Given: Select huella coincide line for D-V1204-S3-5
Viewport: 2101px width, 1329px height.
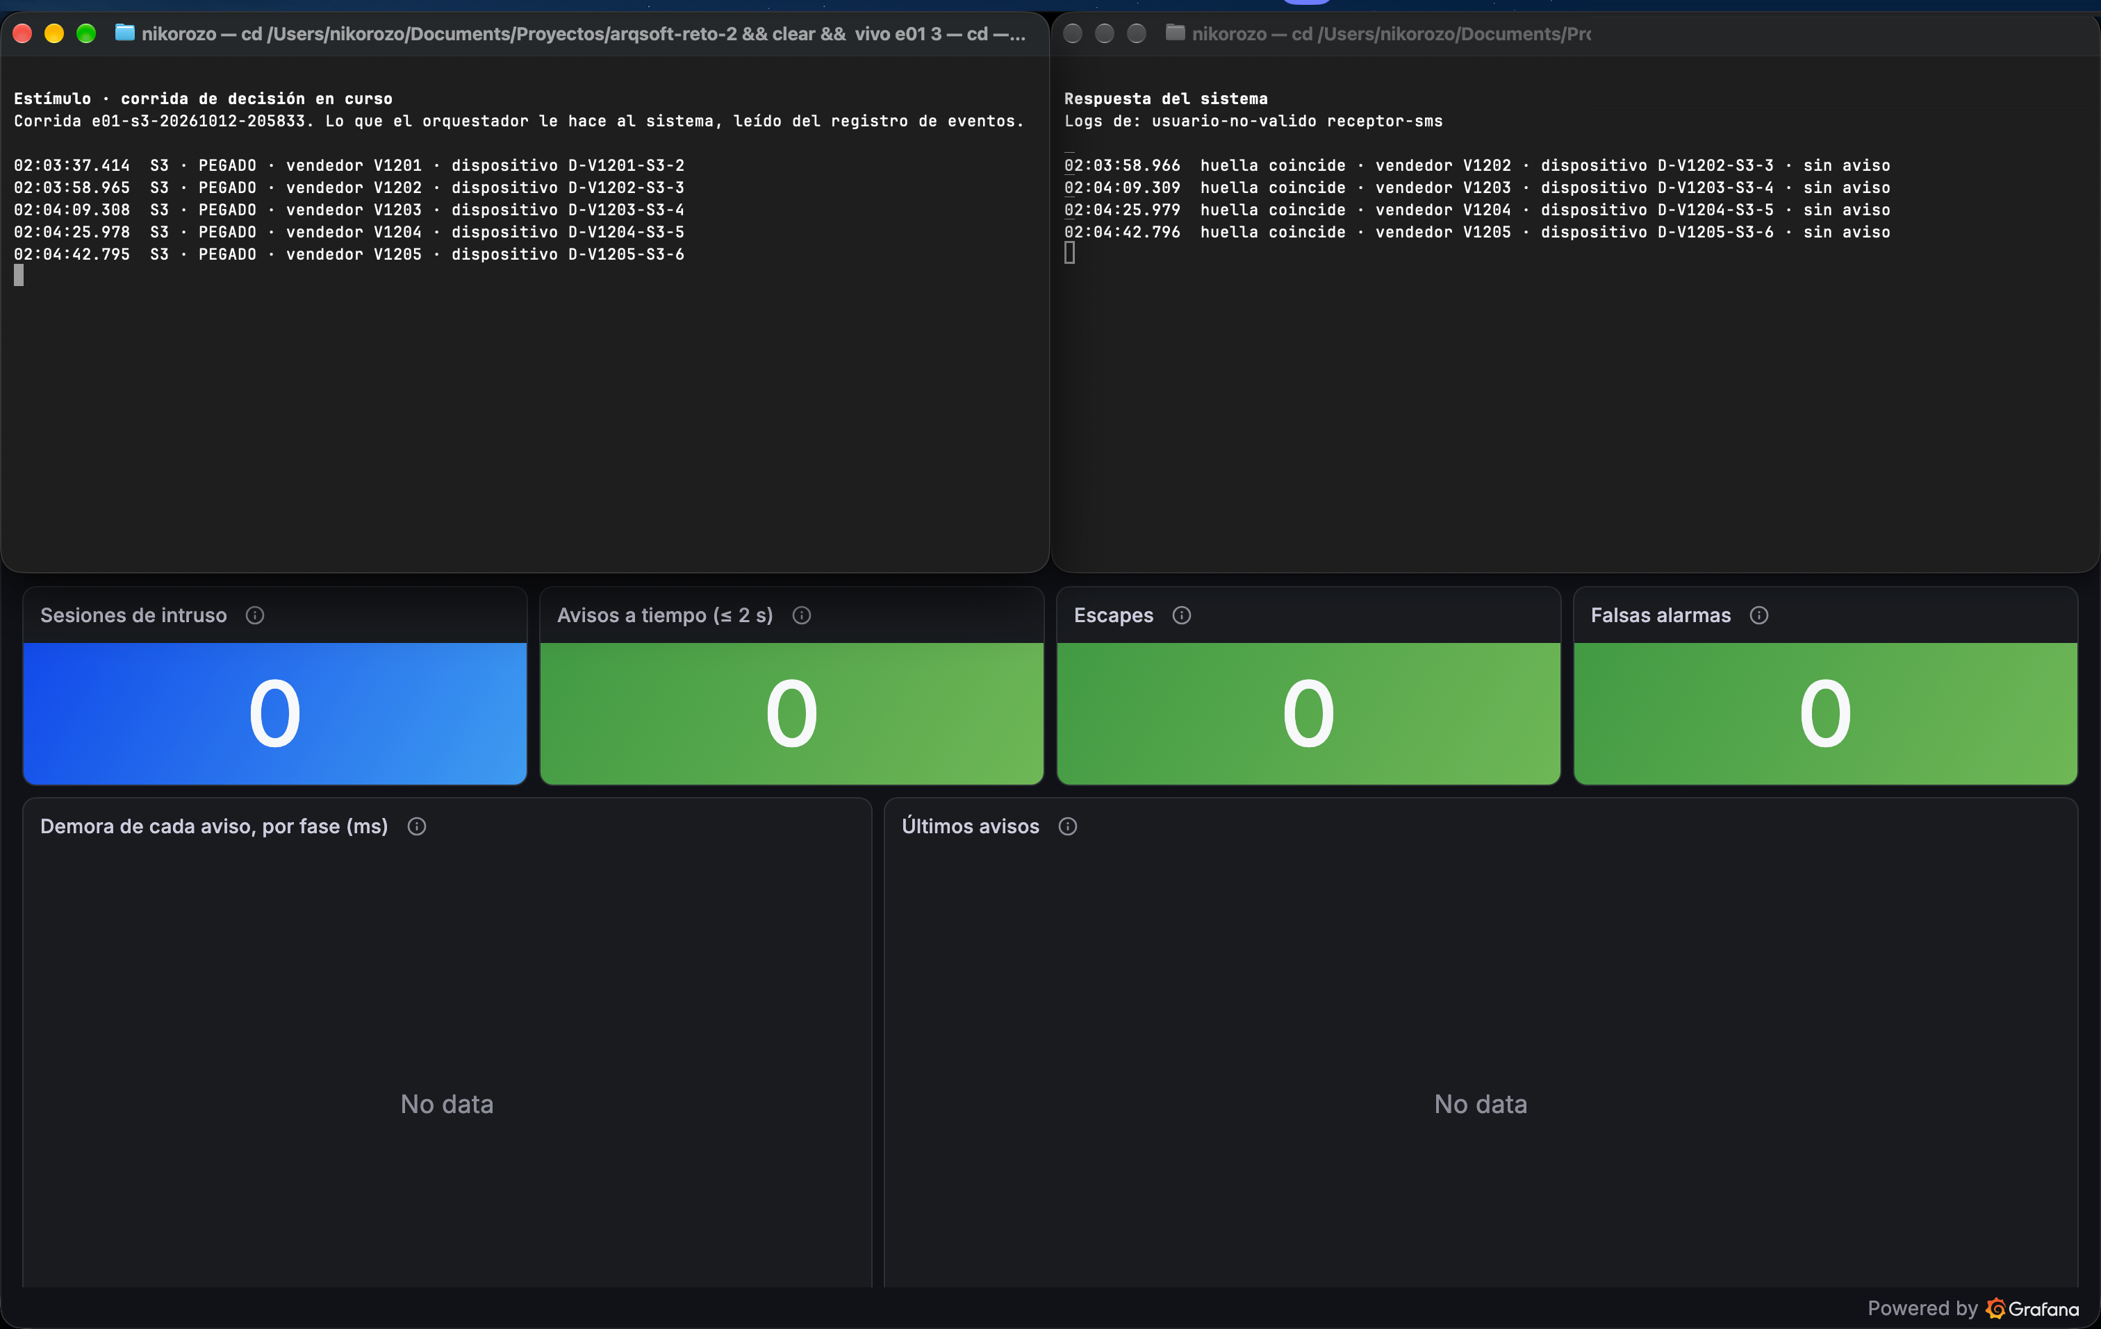Looking at the screenshot, I should pos(1477,210).
